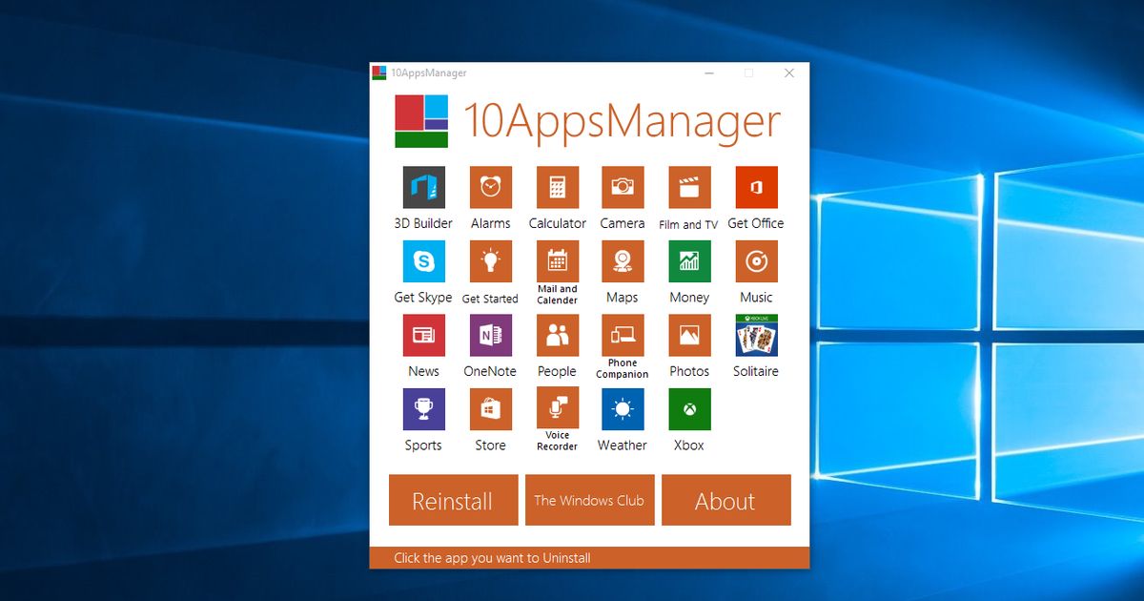Click the Get Office icon
1144x601 pixels.
click(756, 187)
